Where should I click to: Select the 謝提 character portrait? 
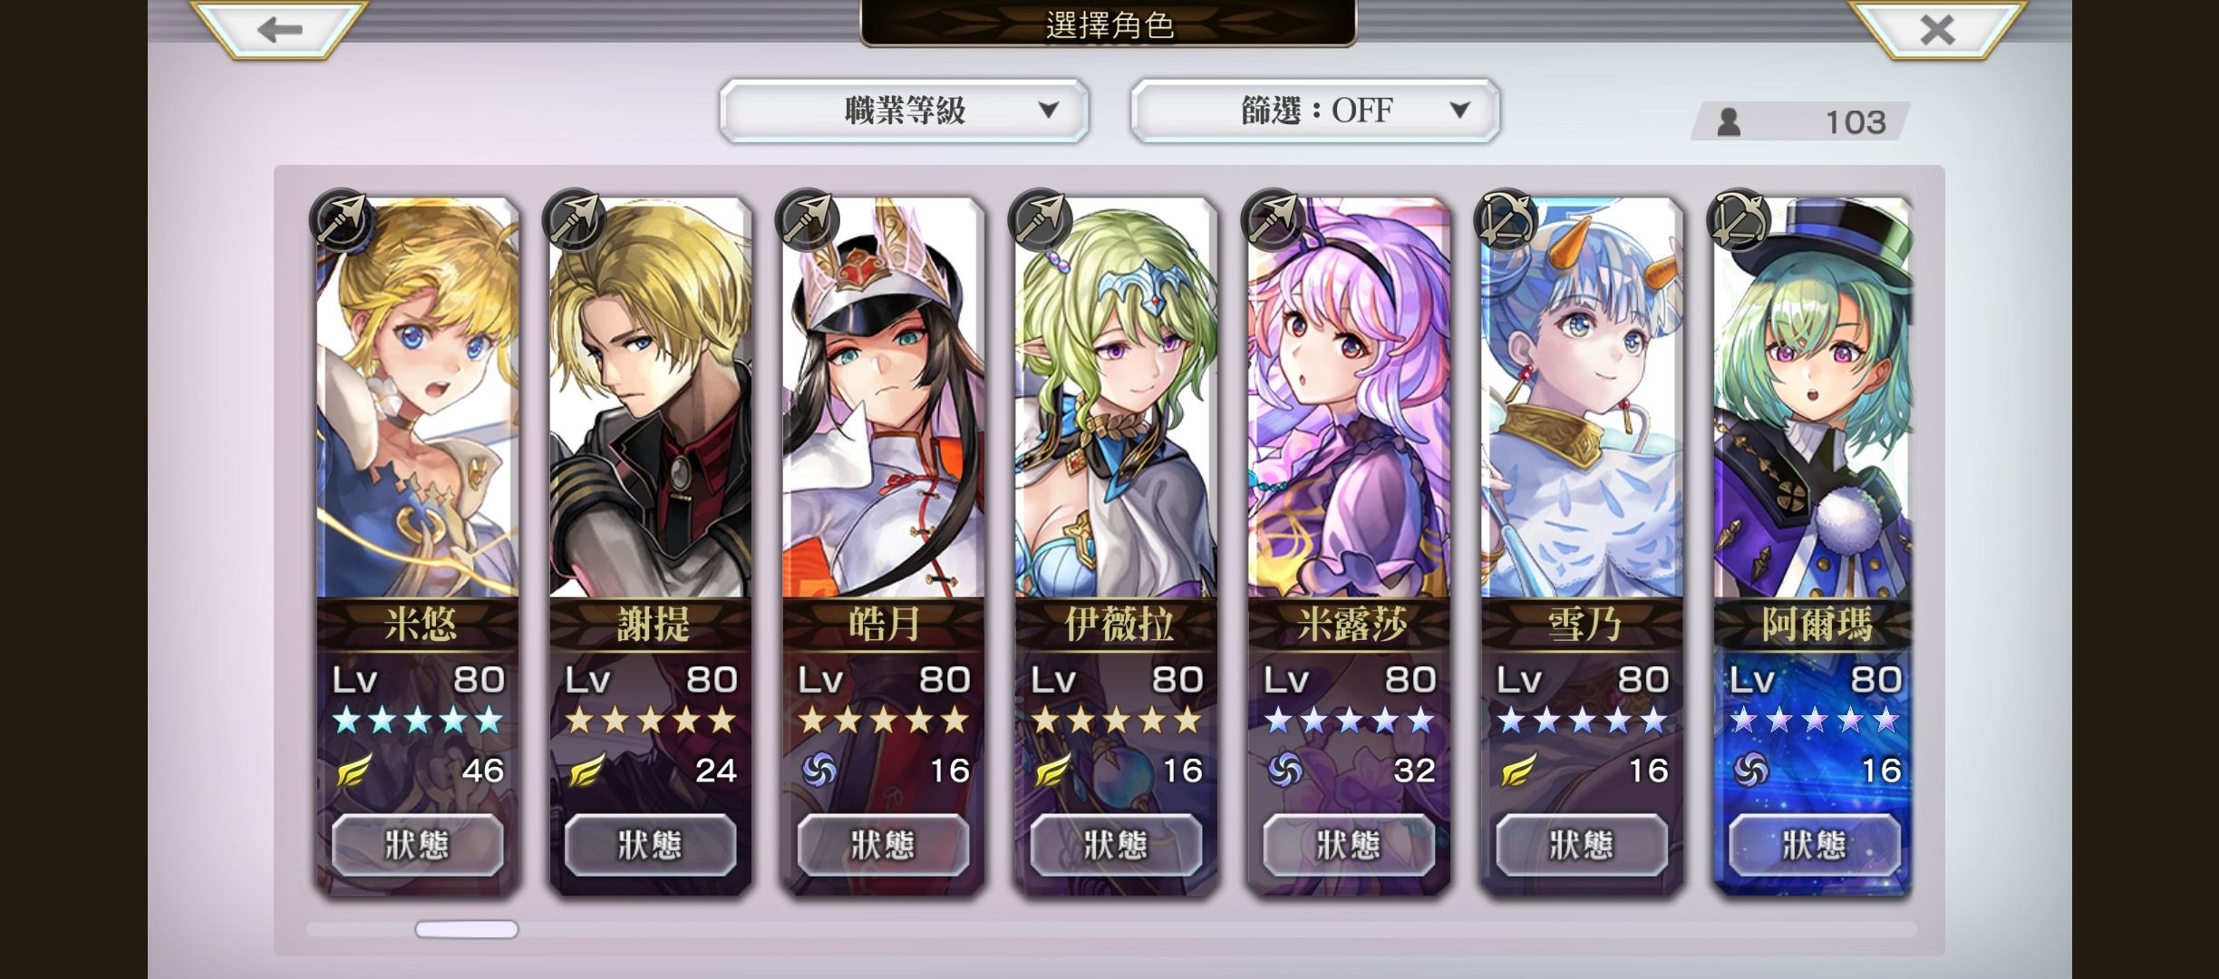pos(651,399)
